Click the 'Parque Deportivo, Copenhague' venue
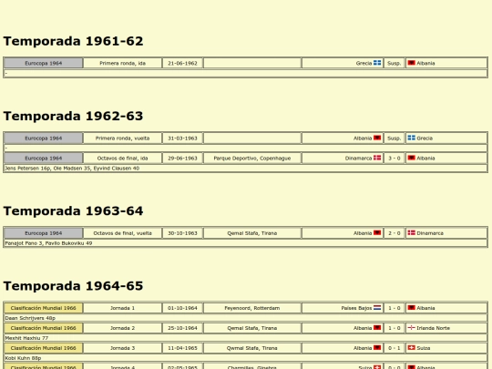 (x=252, y=159)
